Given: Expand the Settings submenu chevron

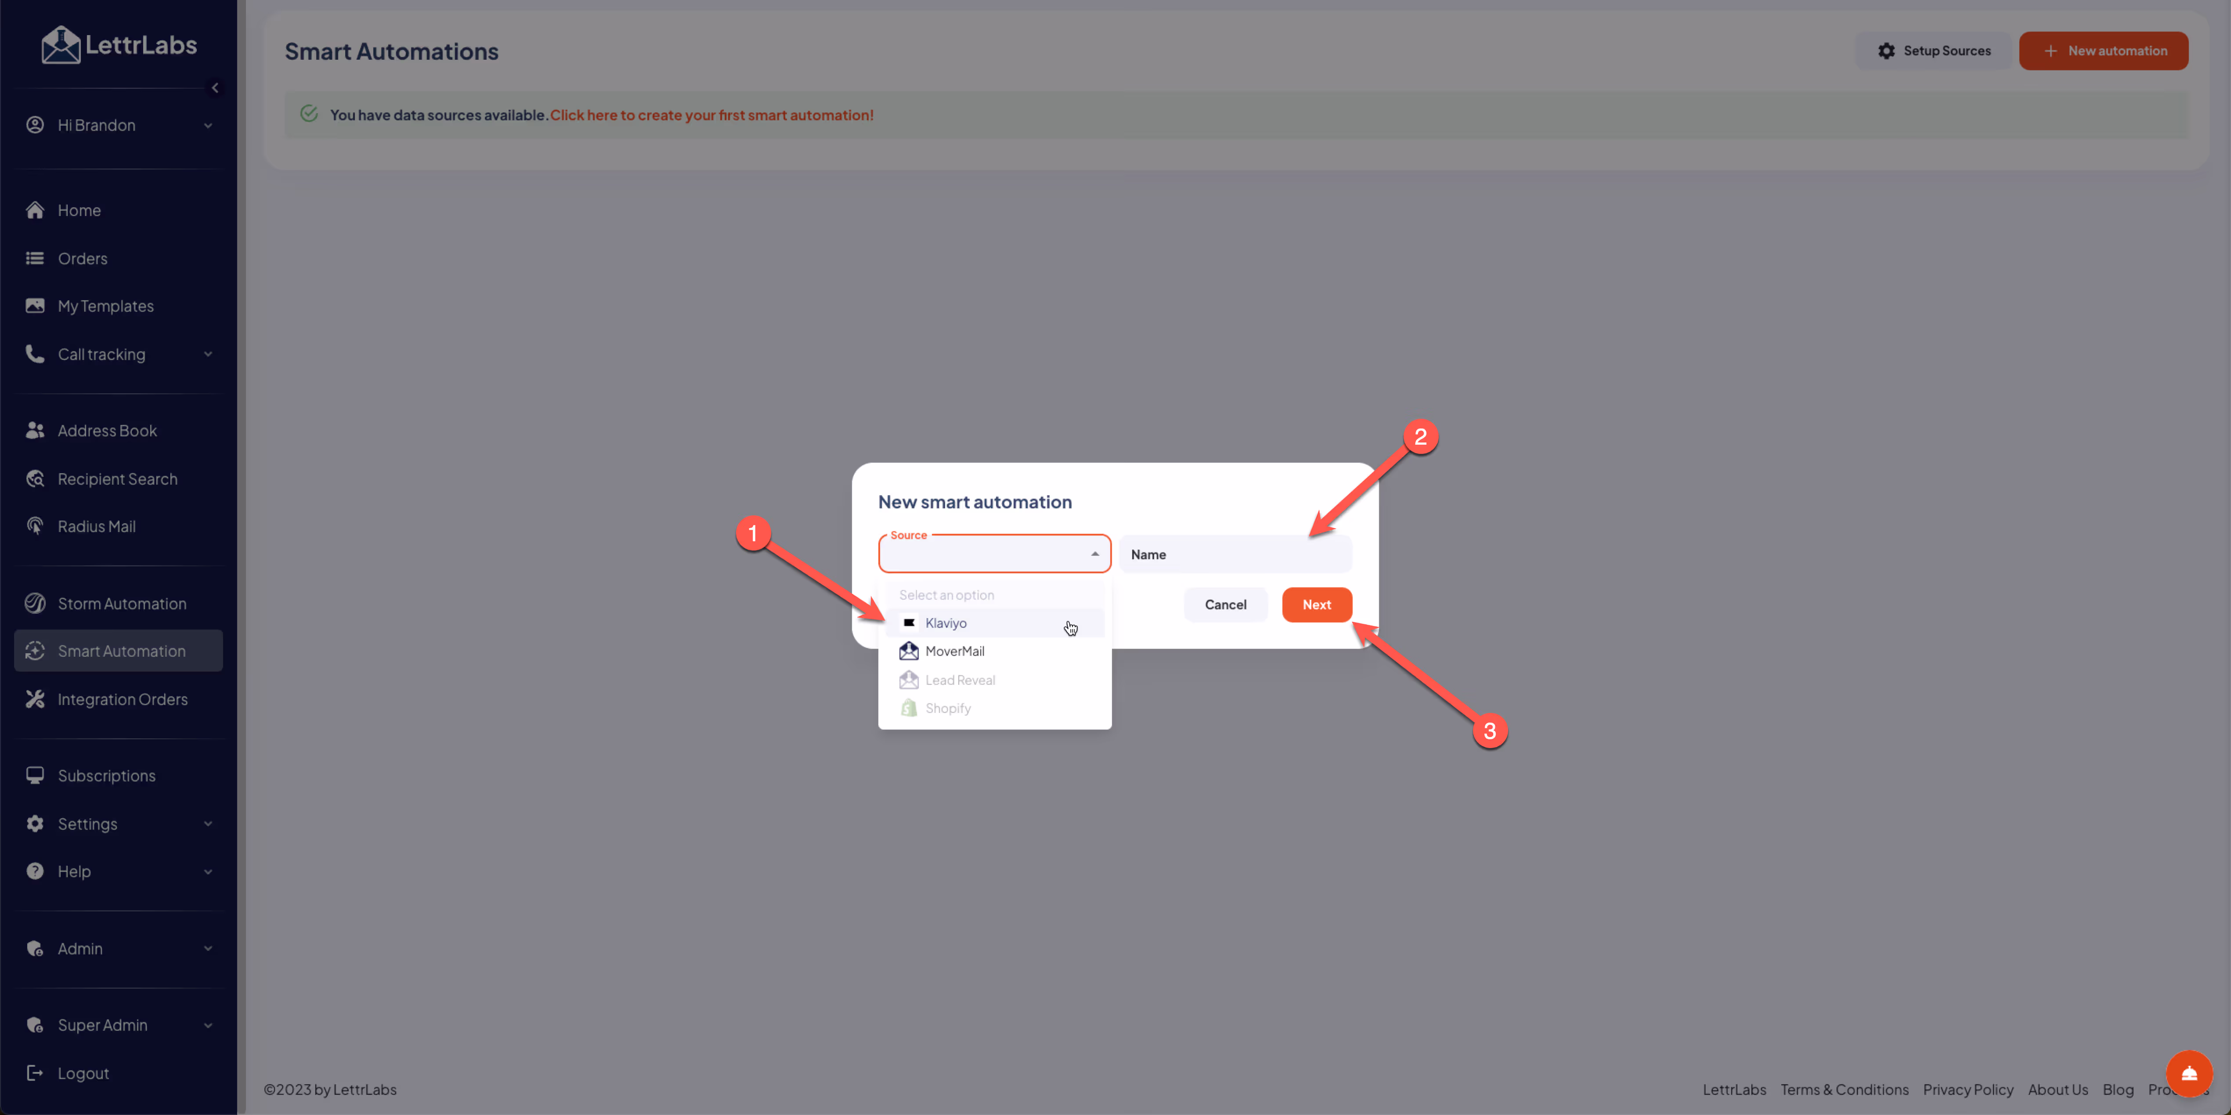Looking at the screenshot, I should click(208, 824).
